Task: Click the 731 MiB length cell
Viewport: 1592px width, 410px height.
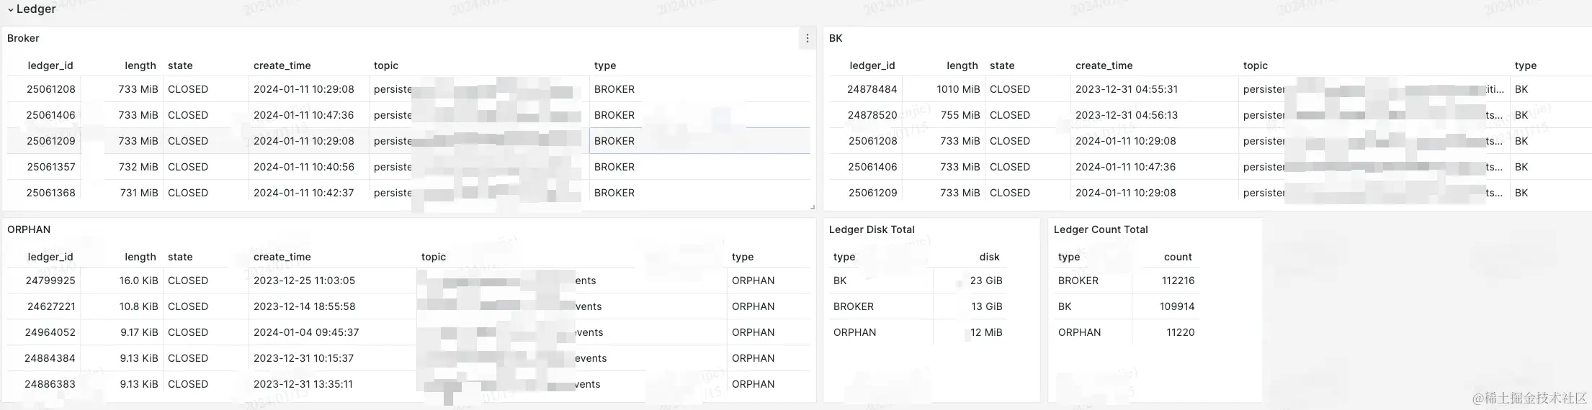Action: tap(139, 193)
